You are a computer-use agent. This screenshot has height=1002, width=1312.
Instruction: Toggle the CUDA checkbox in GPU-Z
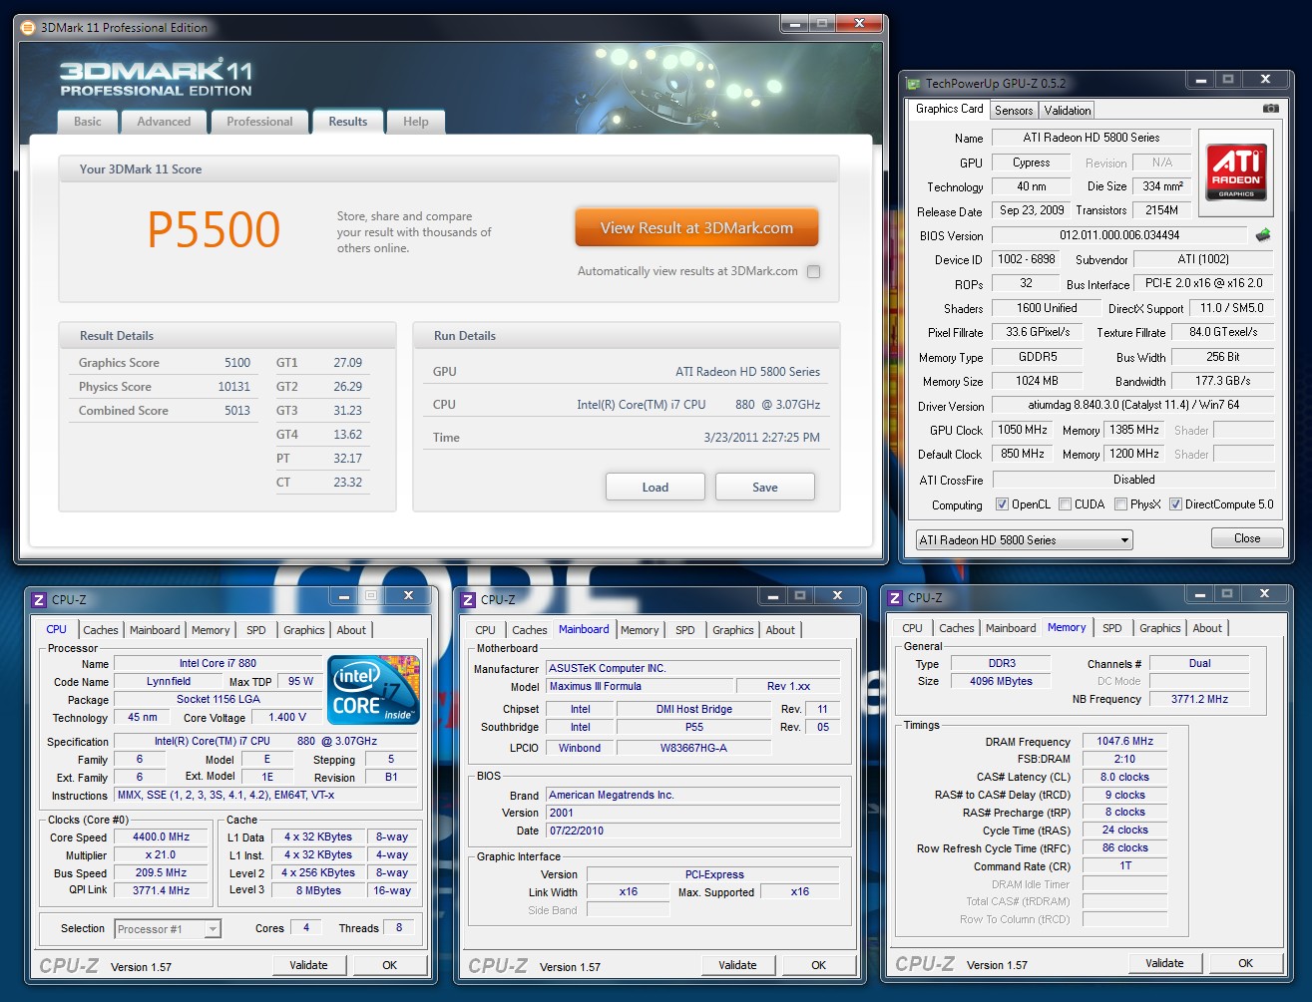pyautogui.click(x=1065, y=504)
